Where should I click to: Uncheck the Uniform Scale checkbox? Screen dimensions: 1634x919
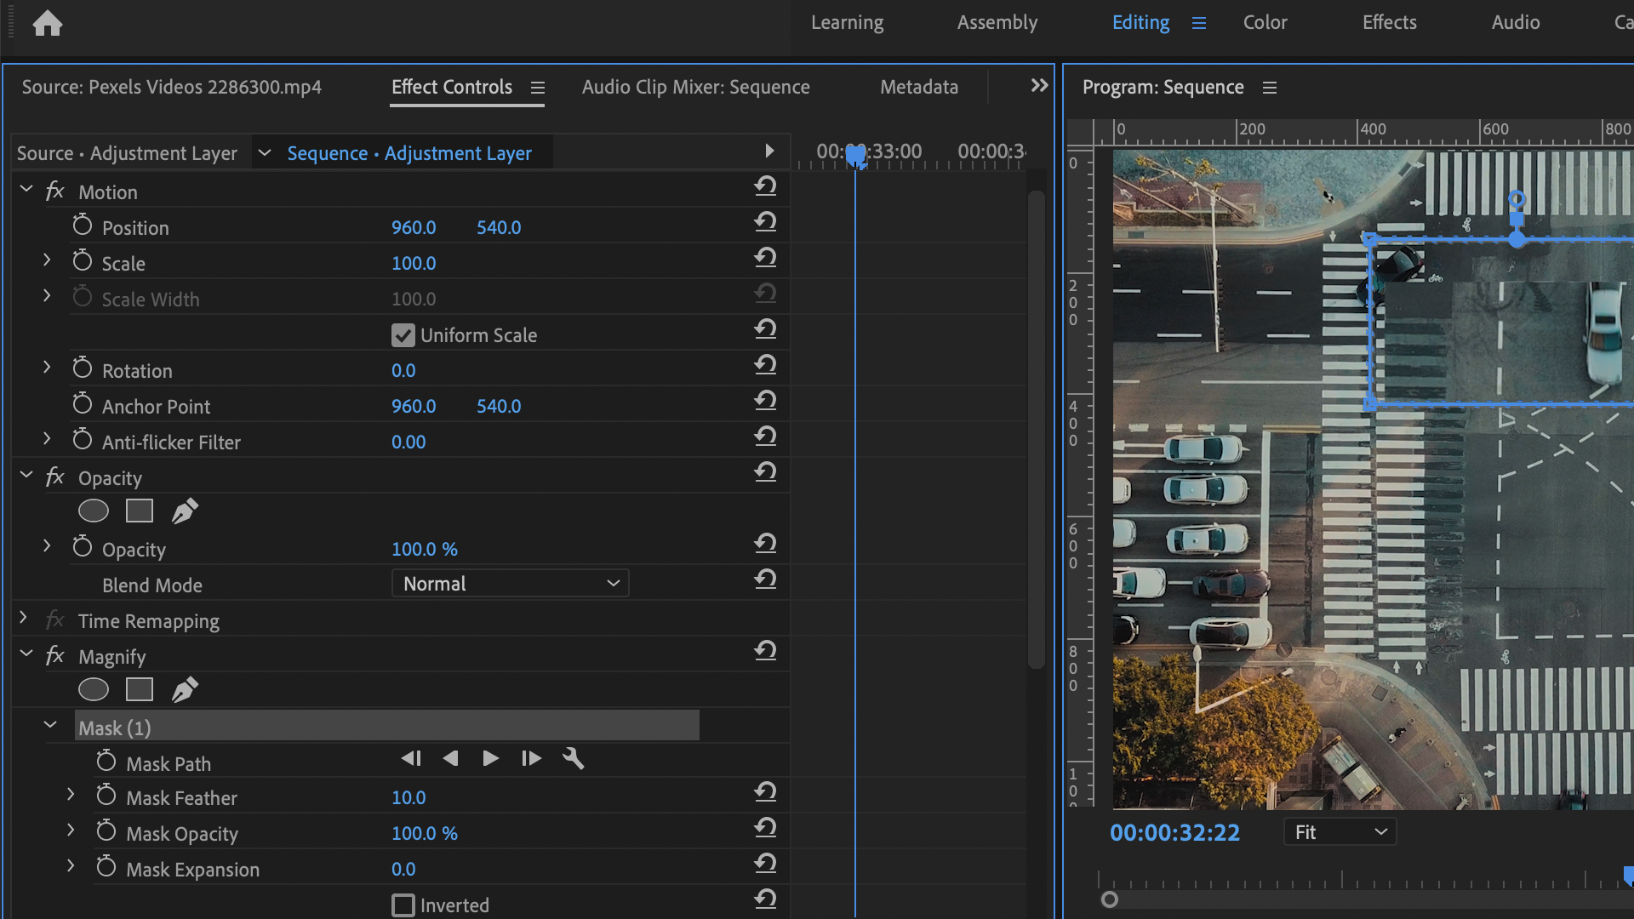coord(403,334)
